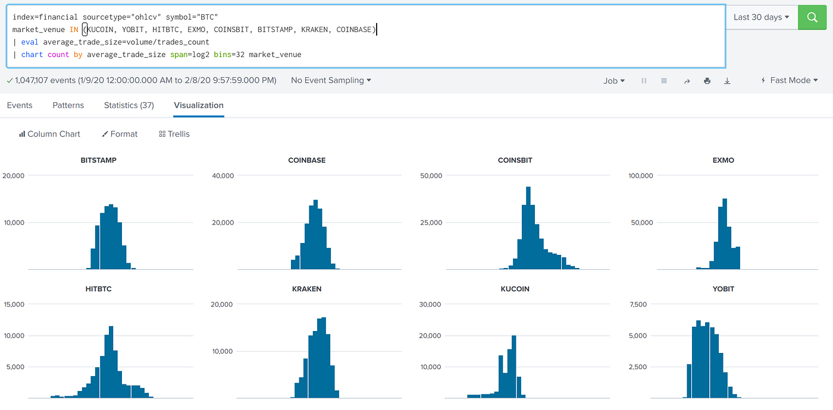Viewport: 833px width, 410px height.
Task: Select the Visualization tab
Action: pos(199,105)
